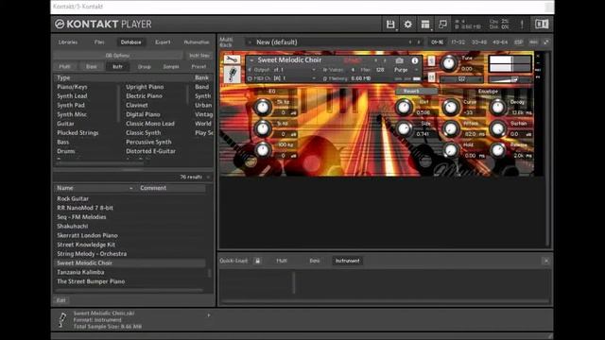Open Output channel dropdown
This screenshot has height=340, width=605.
[x=314, y=70]
